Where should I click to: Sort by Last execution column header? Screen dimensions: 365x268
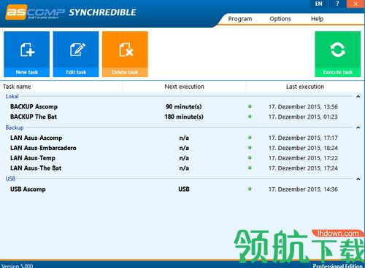[x=305, y=87]
